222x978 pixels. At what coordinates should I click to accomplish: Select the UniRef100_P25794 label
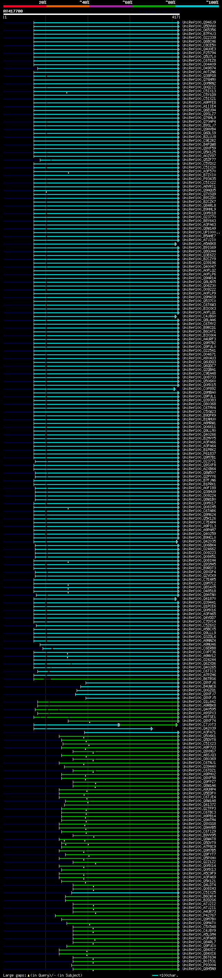point(199,53)
